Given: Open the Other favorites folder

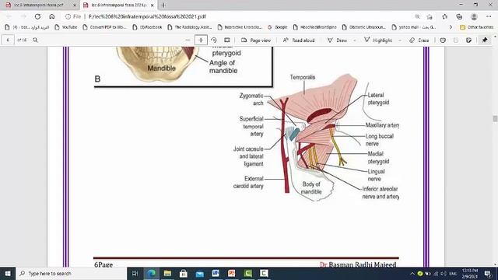Looking at the screenshot, I should 477,27.
